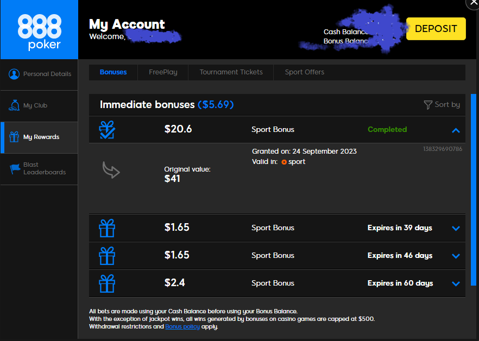Open the Bonus policy link
Viewport: 479px width, 341px height.
point(182,327)
